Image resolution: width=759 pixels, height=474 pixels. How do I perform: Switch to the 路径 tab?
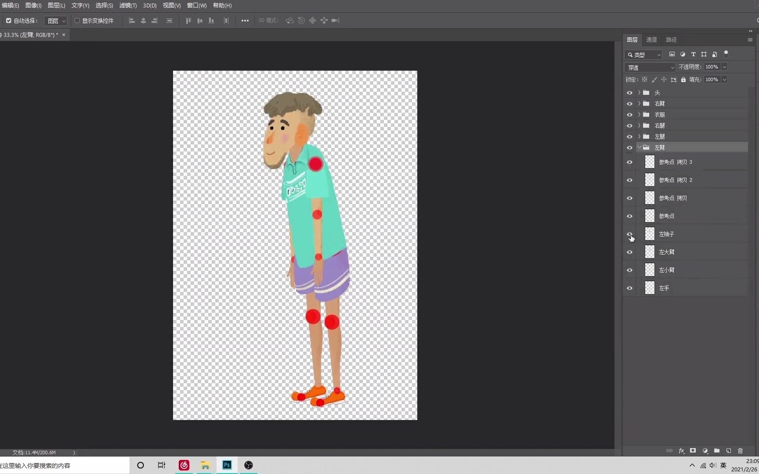point(671,39)
